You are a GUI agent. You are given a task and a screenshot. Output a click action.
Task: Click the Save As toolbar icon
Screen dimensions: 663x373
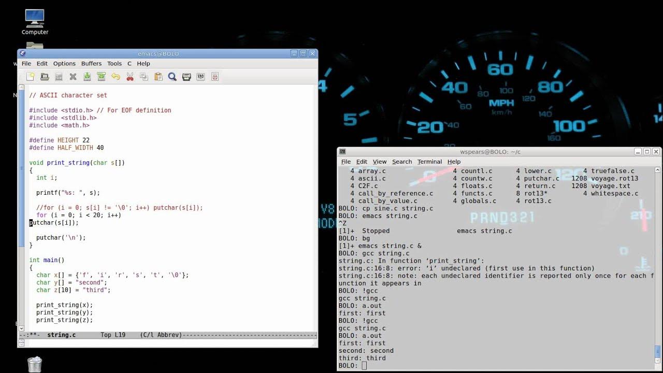102,77
